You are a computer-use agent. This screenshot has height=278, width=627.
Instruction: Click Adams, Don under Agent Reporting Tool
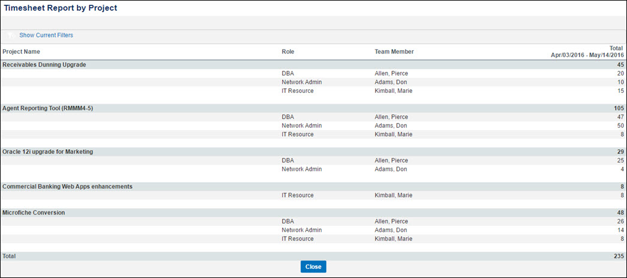391,126
